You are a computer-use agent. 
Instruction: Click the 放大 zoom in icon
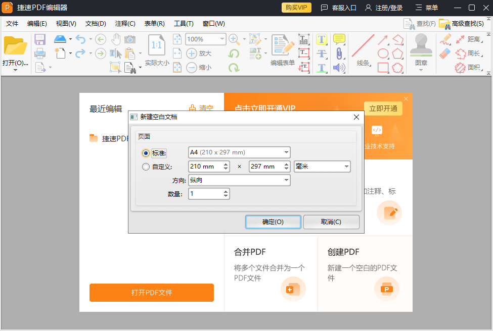tap(193, 53)
